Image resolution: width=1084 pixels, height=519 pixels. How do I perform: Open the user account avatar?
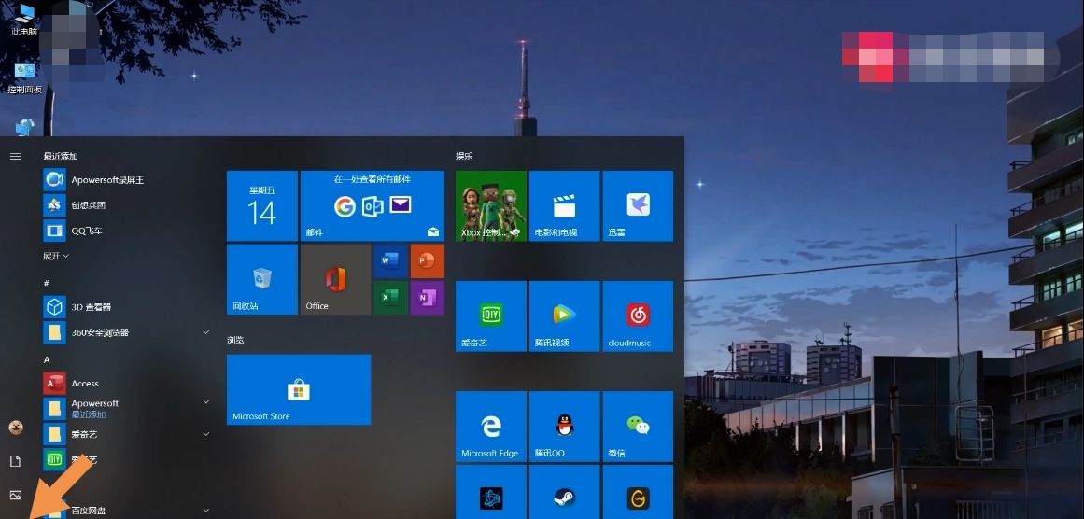tap(15, 428)
